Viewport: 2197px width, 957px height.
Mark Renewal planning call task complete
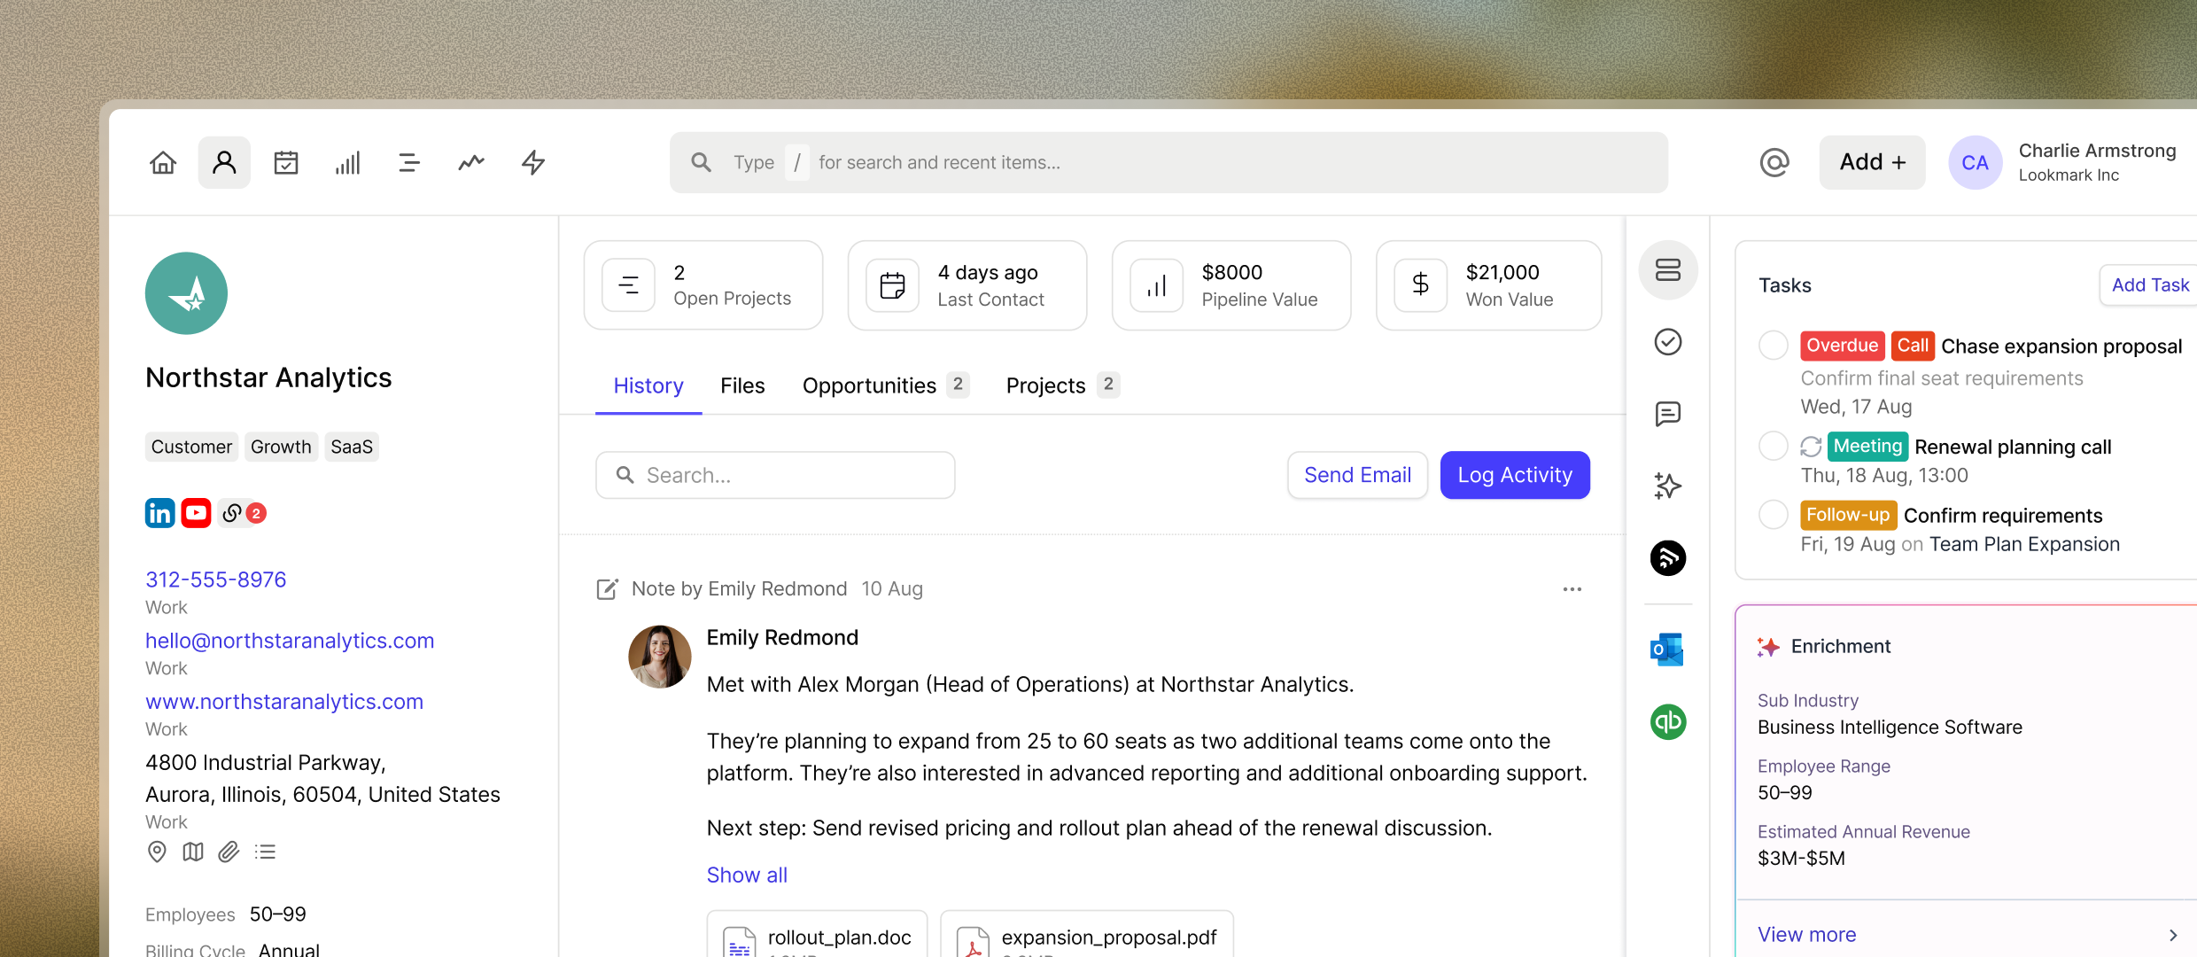[x=1774, y=446]
